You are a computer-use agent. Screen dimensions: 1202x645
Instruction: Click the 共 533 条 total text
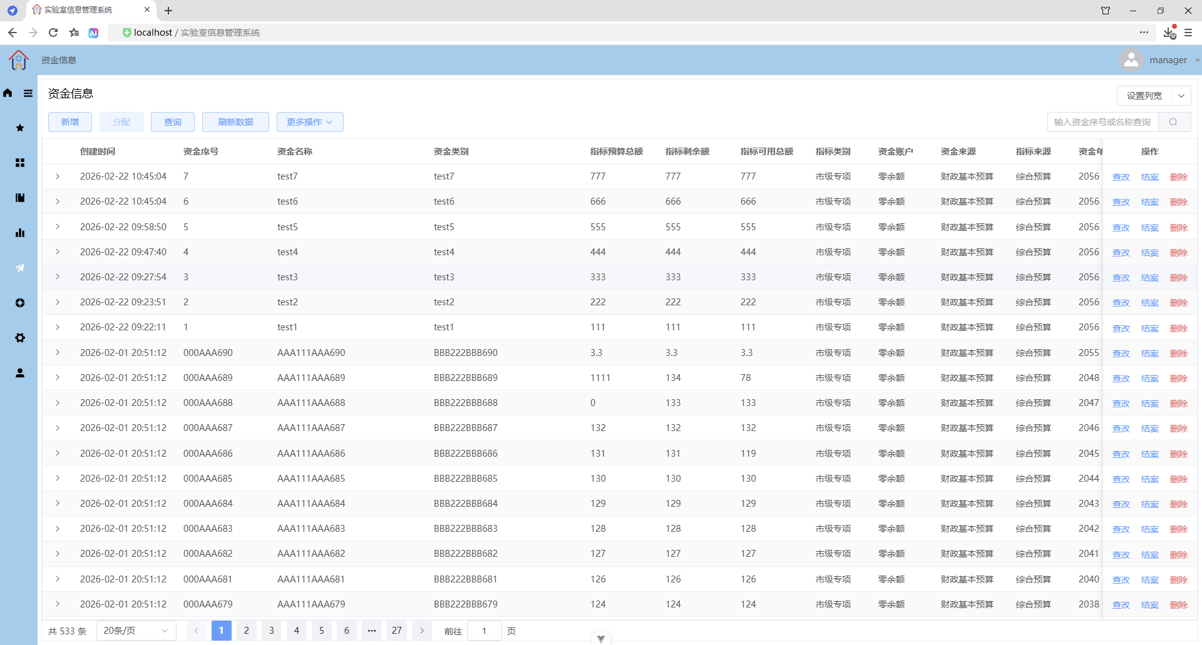tap(68, 631)
